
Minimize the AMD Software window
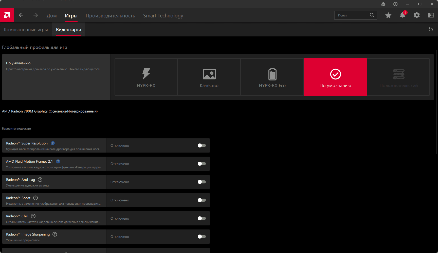tap(408, 4)
